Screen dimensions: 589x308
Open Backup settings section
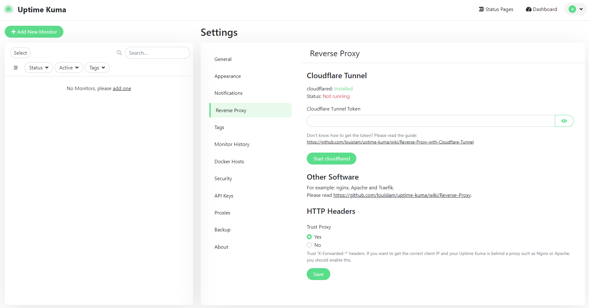[250, 230]
